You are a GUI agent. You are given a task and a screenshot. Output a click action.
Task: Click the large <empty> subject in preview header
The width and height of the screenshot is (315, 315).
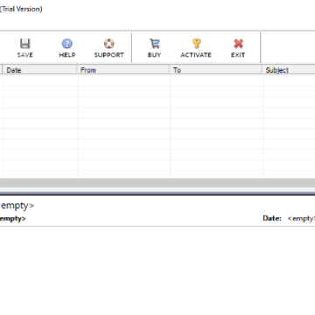point(17,206)
